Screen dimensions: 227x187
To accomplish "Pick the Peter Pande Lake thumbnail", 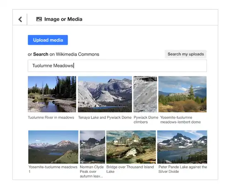I will coord(182,147).
